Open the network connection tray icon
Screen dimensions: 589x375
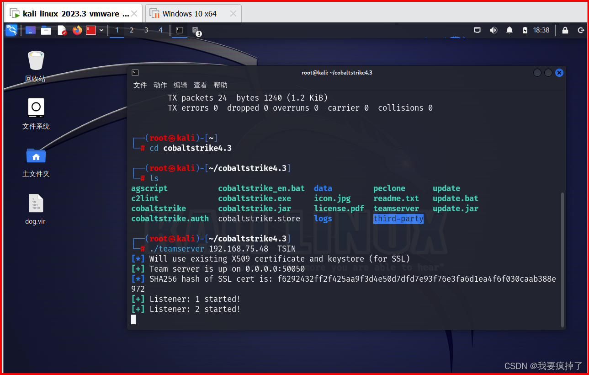(477, 30)
